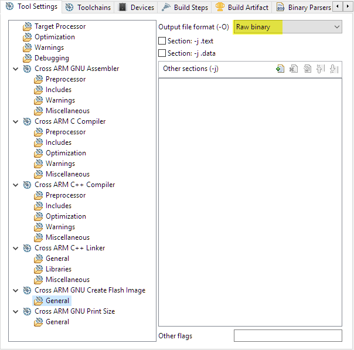Screen dimensions: 354x350
Task: Enable the Section -j .data checkbox
Action: pyautogui.click(x=162, y=53)
